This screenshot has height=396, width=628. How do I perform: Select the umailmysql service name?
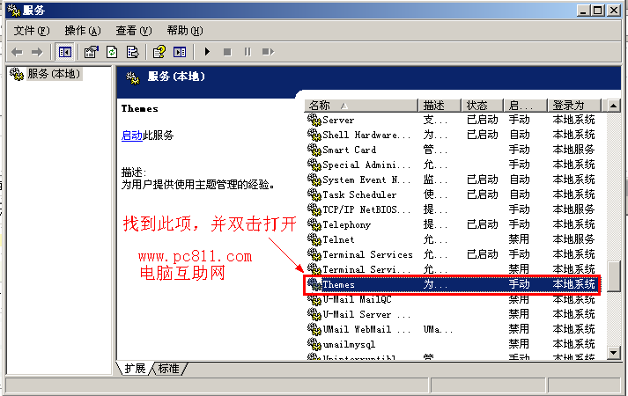pyautogui.click(x=350, y=344)
